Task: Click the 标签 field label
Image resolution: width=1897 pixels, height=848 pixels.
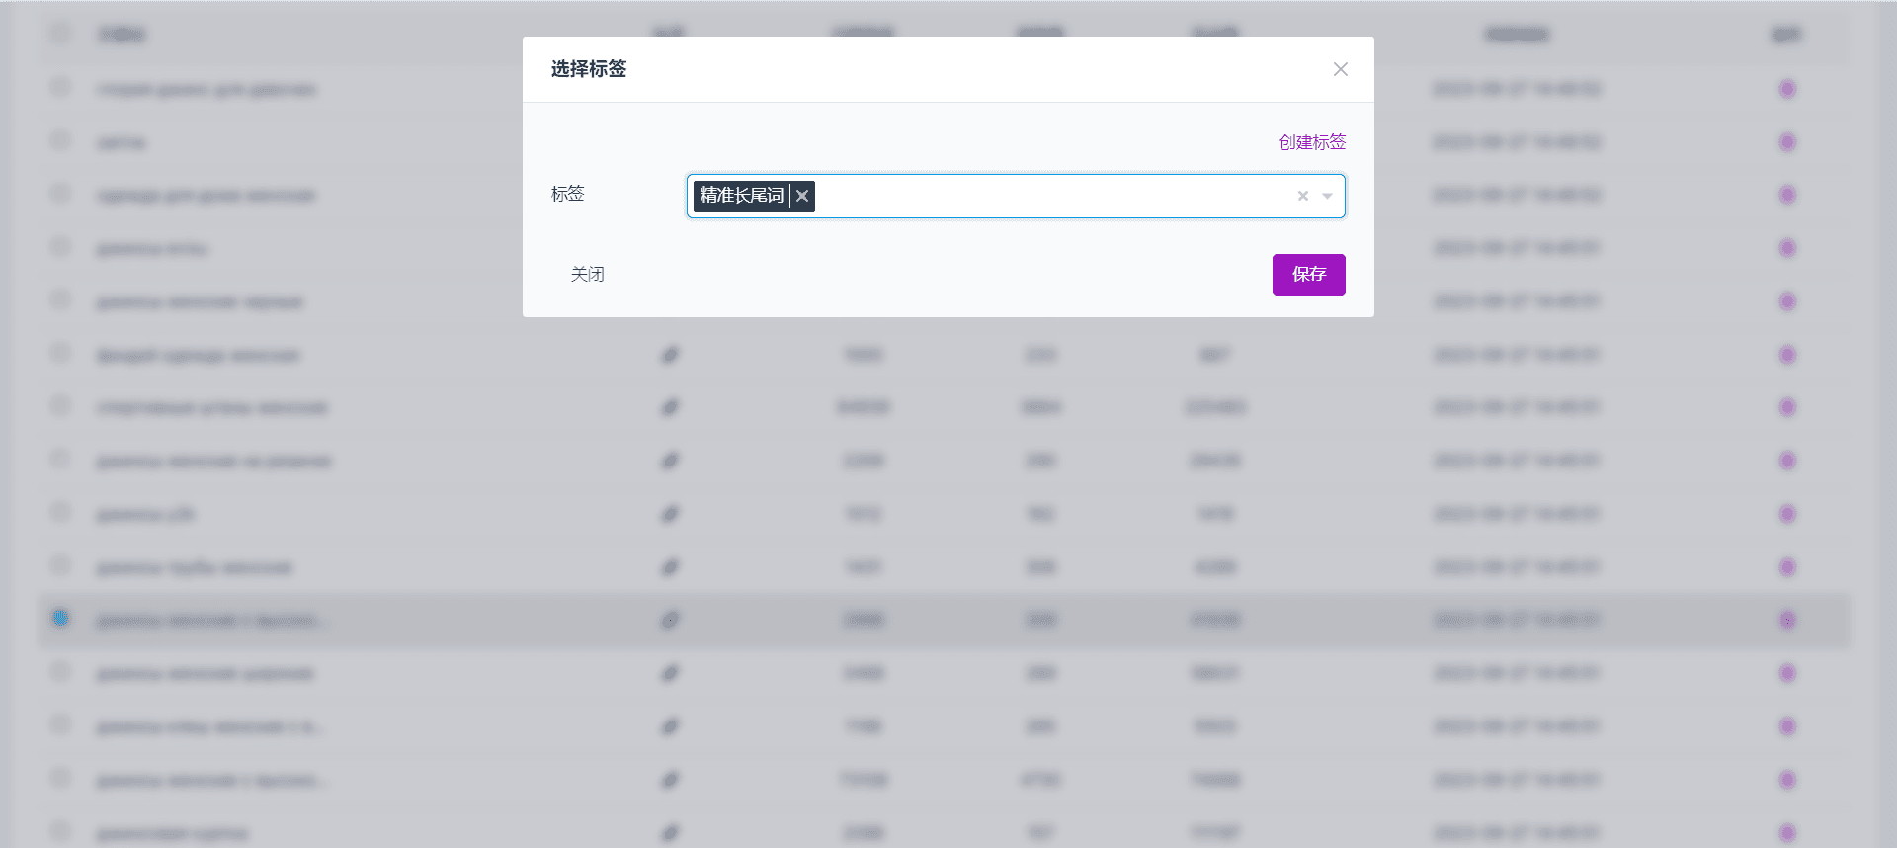Action: 567,194
